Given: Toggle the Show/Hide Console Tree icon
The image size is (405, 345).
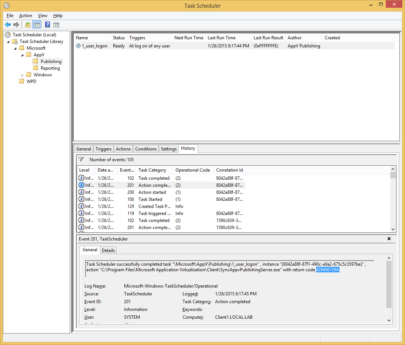Looking at the screenshot, I should (36, 25).
